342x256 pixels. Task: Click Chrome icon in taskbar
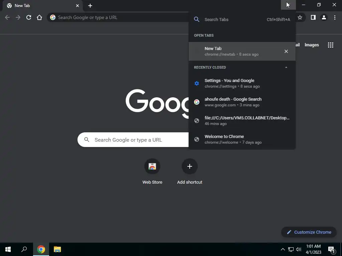41,249
